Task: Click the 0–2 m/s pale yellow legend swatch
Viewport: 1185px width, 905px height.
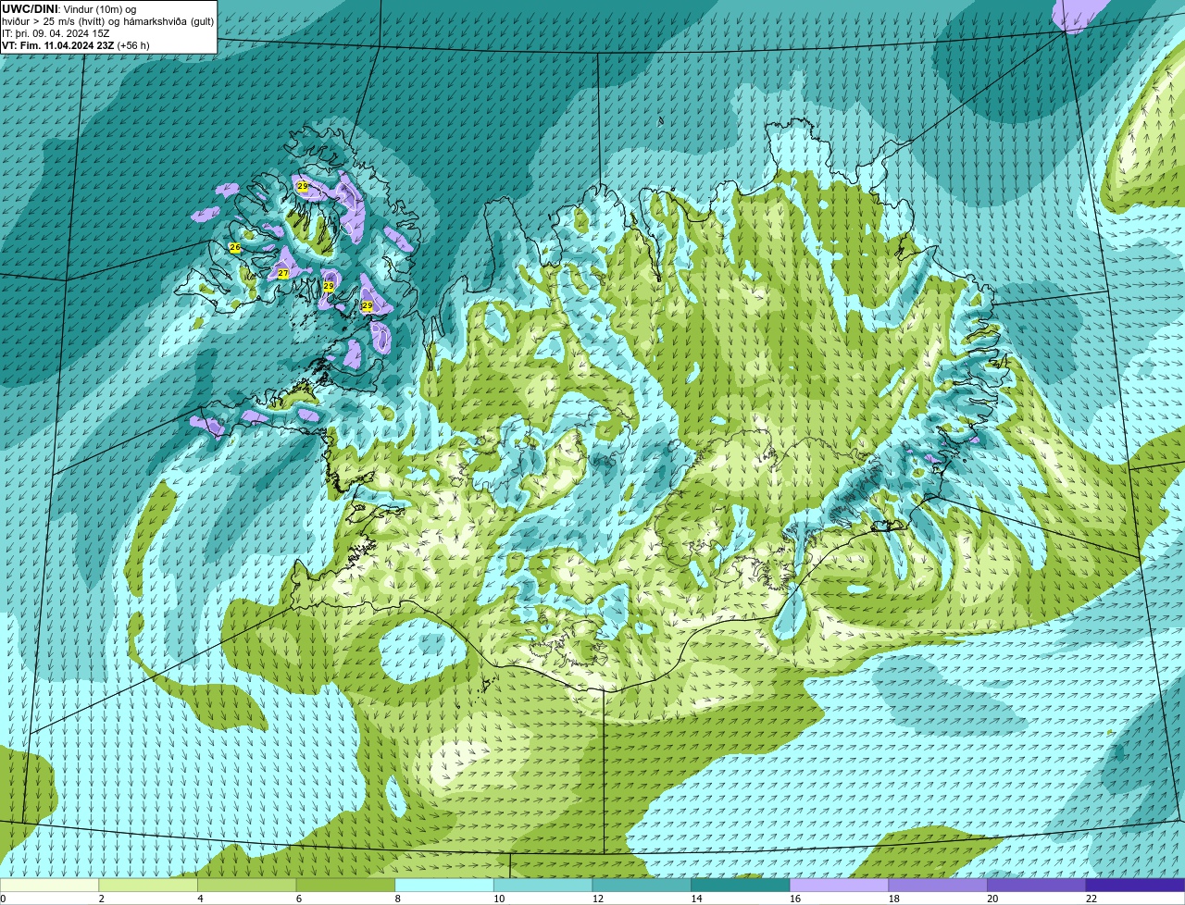Action: coord(49,885)
